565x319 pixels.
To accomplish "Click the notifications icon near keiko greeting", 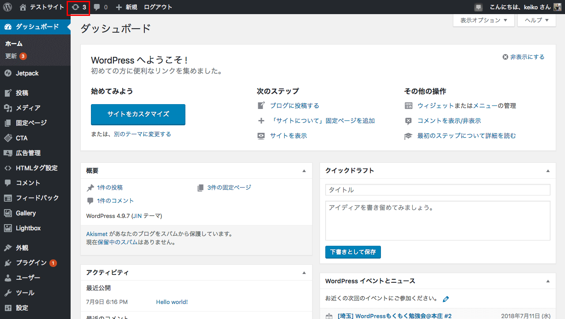I will point(478,8).
